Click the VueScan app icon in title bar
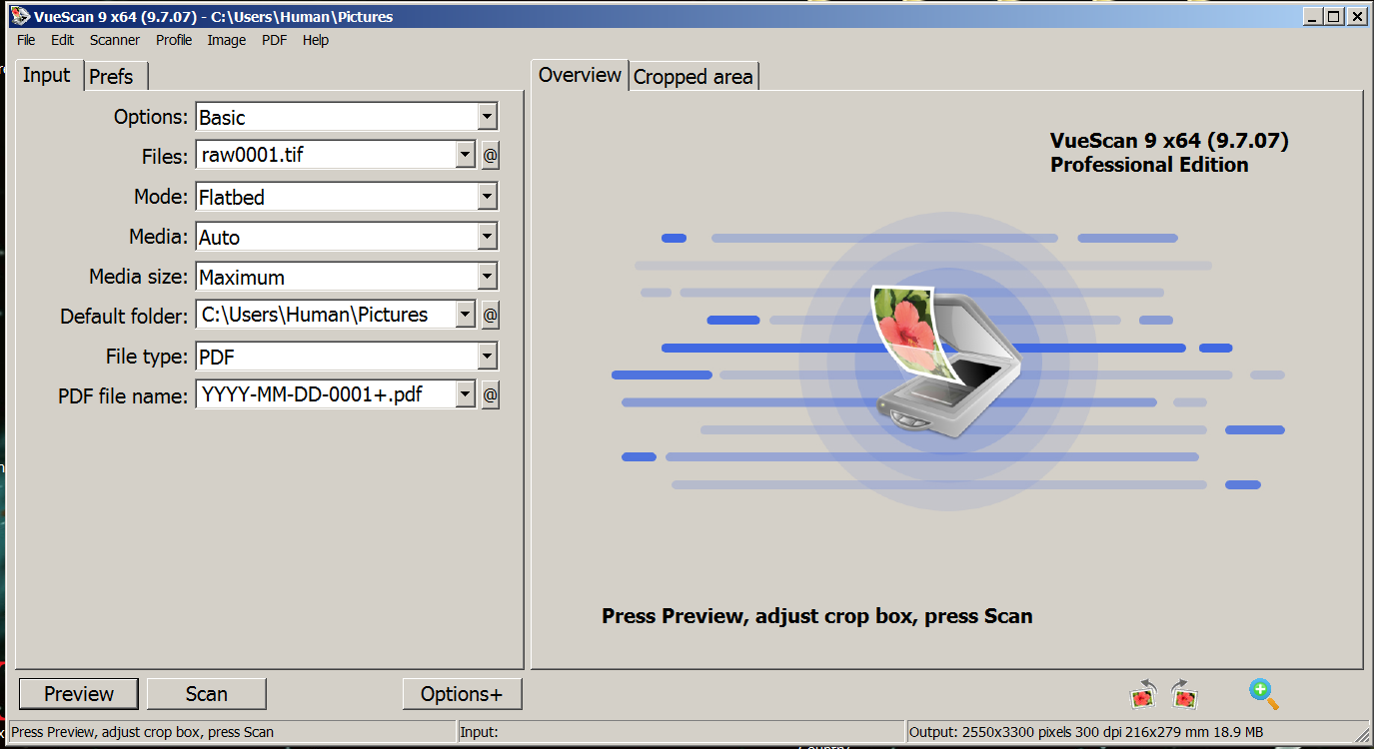Image resolution: width=1374 pixels, height=749 pixels. pos(19,16)
